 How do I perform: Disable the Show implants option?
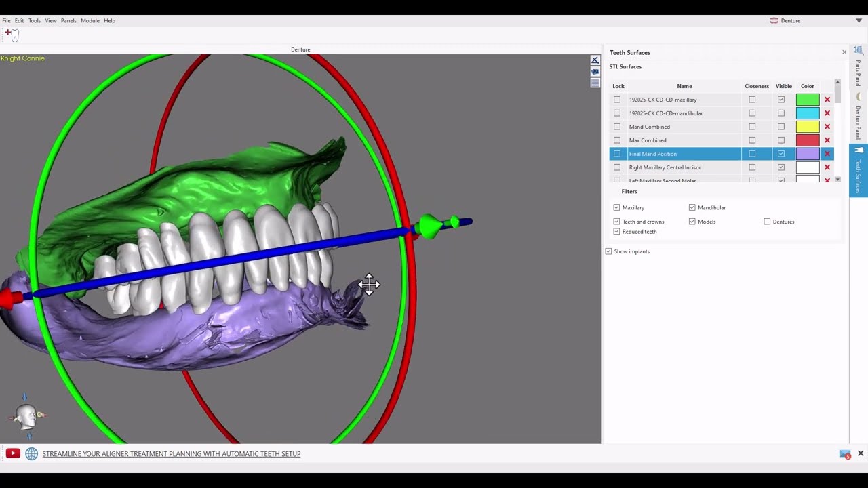[608, 251]
